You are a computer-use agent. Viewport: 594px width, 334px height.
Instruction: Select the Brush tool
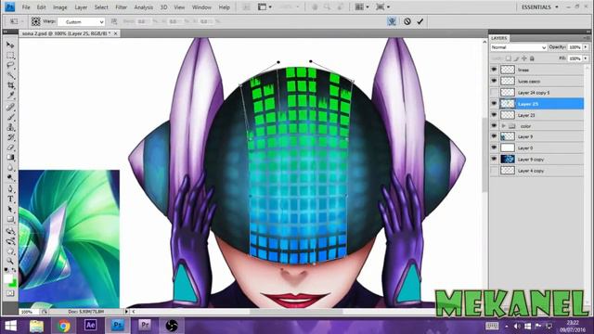tap(10, 117)
